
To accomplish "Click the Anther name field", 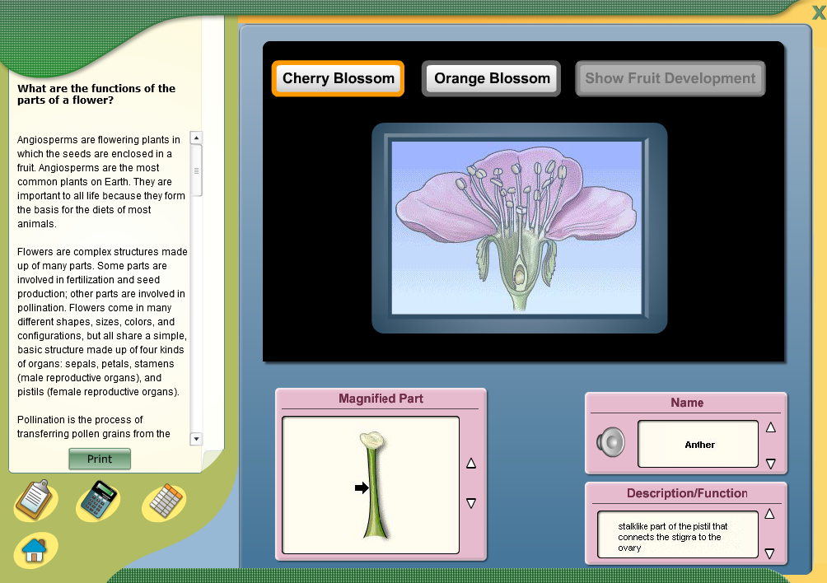I will 698,444.
